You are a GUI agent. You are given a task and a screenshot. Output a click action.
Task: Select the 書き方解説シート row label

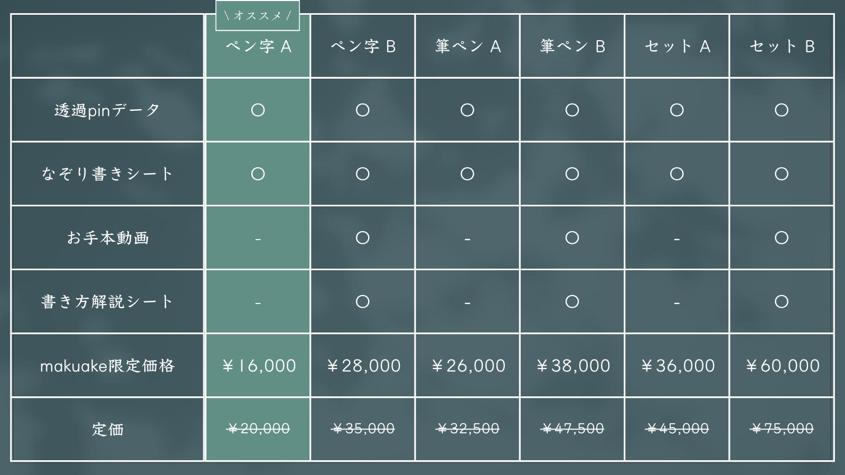pyautogui.click(x=107, y=302)
